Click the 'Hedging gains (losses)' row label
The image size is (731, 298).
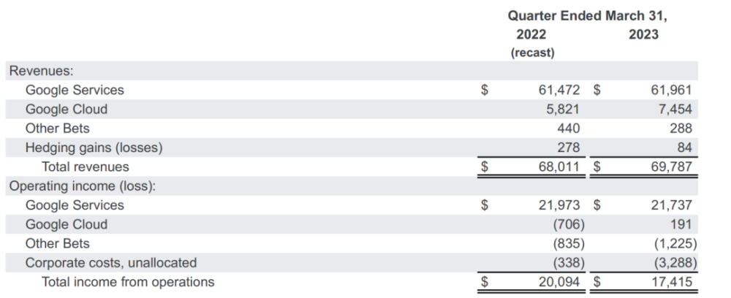click(94, 148)
